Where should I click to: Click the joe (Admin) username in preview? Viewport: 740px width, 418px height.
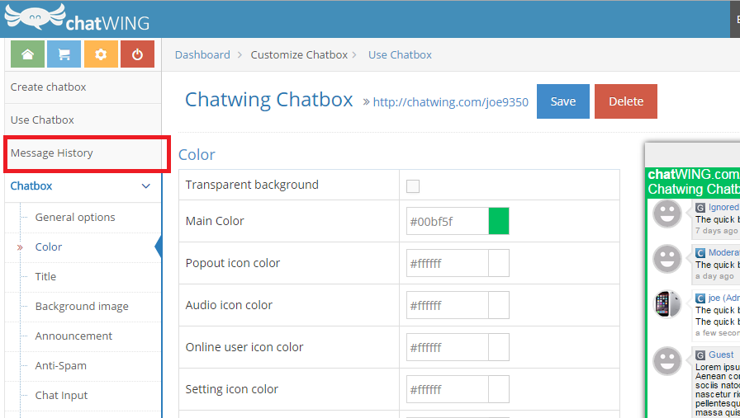click(x=723, y=298)
